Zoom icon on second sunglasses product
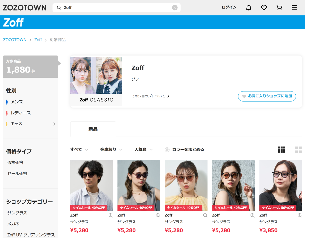 [158, 215]
